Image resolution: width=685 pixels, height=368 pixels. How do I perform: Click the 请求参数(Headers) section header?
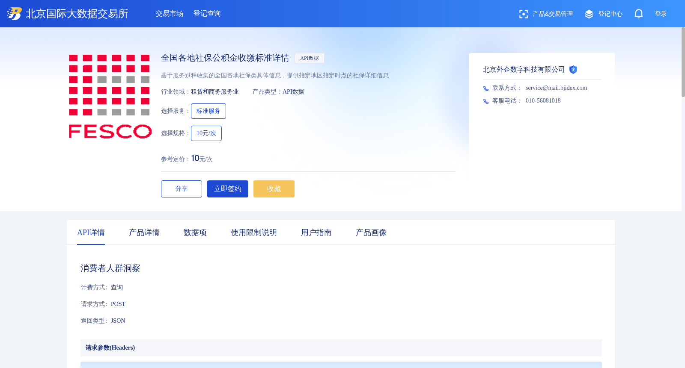tap(341, 348)
